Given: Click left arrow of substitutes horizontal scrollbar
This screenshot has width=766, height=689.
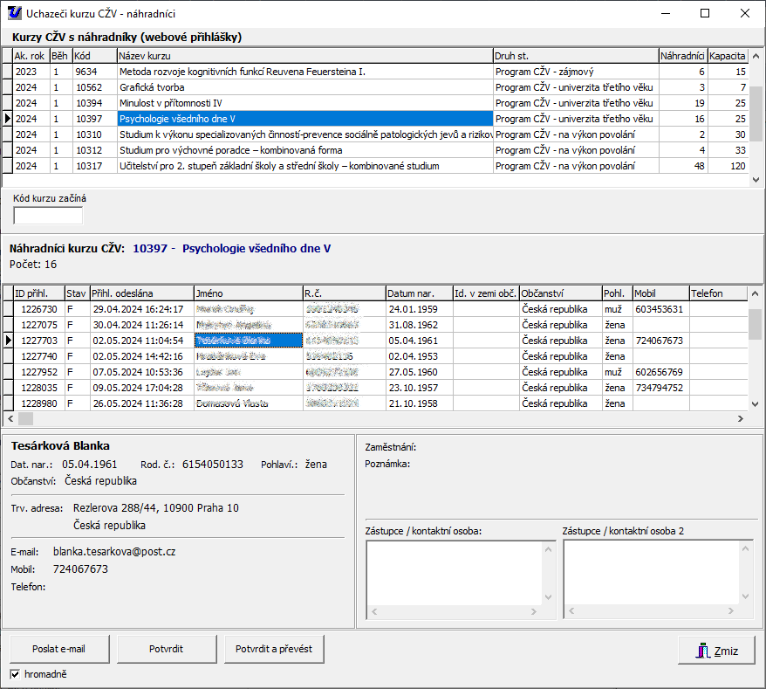Looking at the screenshot, I should 9,419.
